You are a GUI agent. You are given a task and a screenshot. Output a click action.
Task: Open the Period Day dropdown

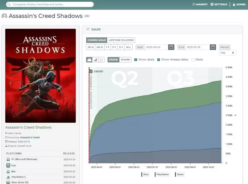[227, 53]
